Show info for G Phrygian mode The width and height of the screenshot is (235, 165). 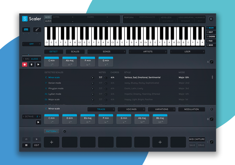(106, 89)
